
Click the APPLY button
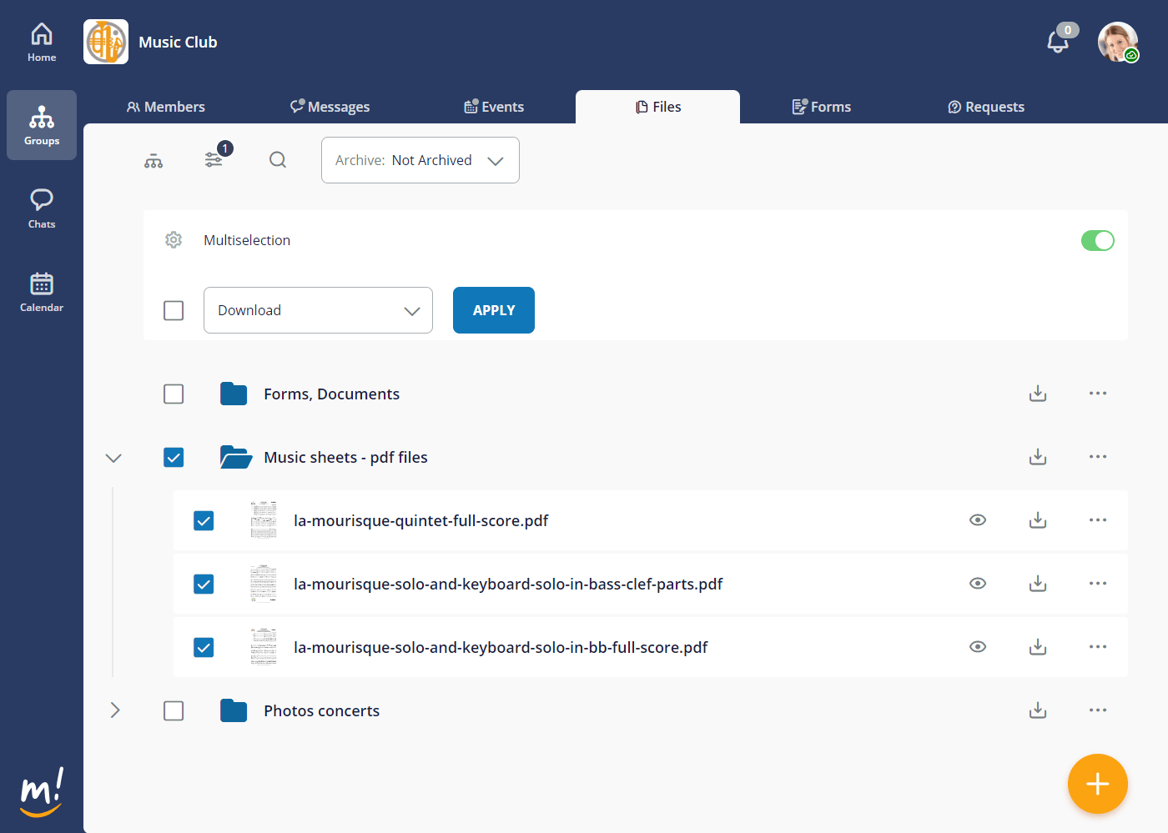494,310
